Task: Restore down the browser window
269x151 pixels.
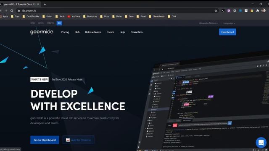Action: (x=261, y=4)
